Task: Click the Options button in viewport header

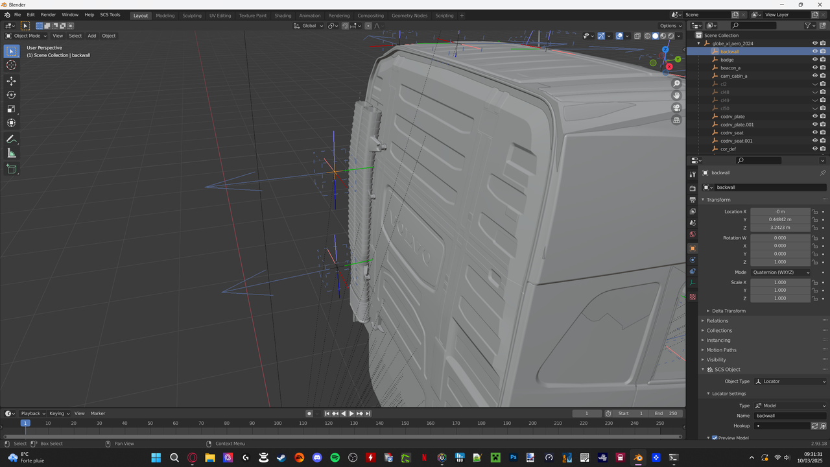Action: coord(670,26)
